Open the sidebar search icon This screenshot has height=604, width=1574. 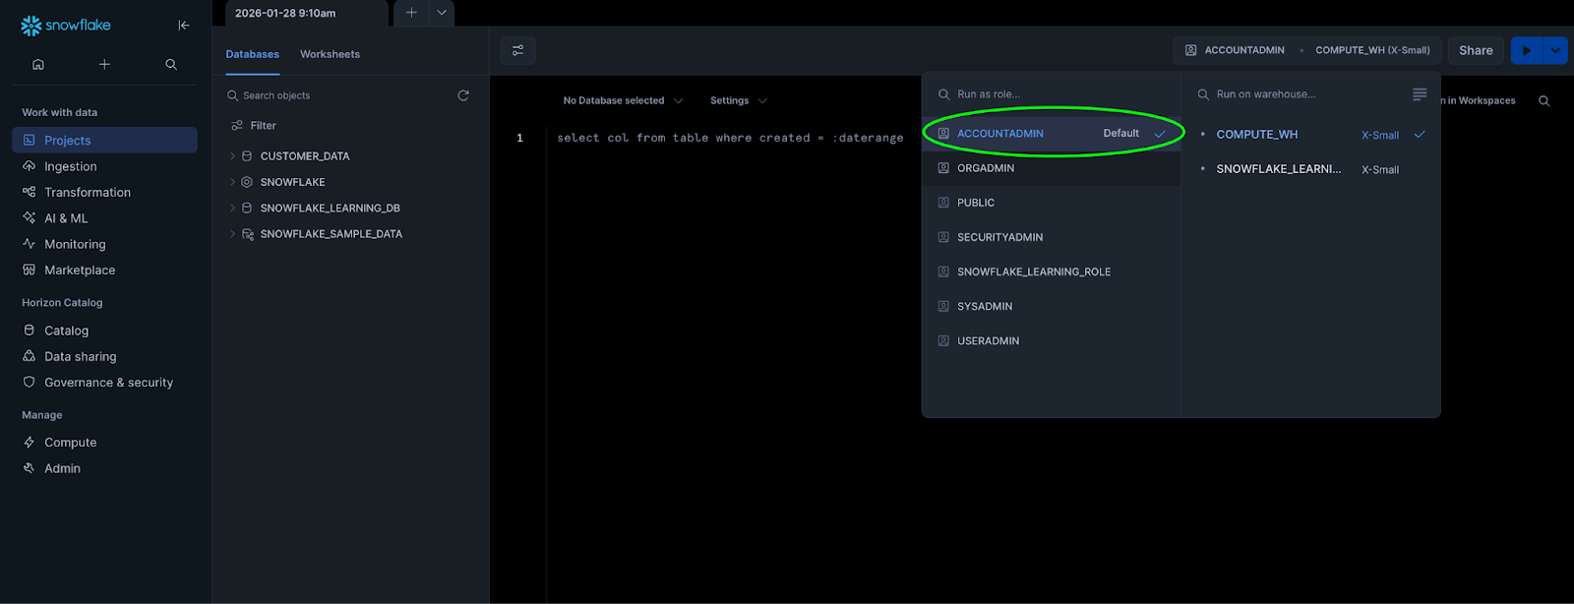coord(171,64)
